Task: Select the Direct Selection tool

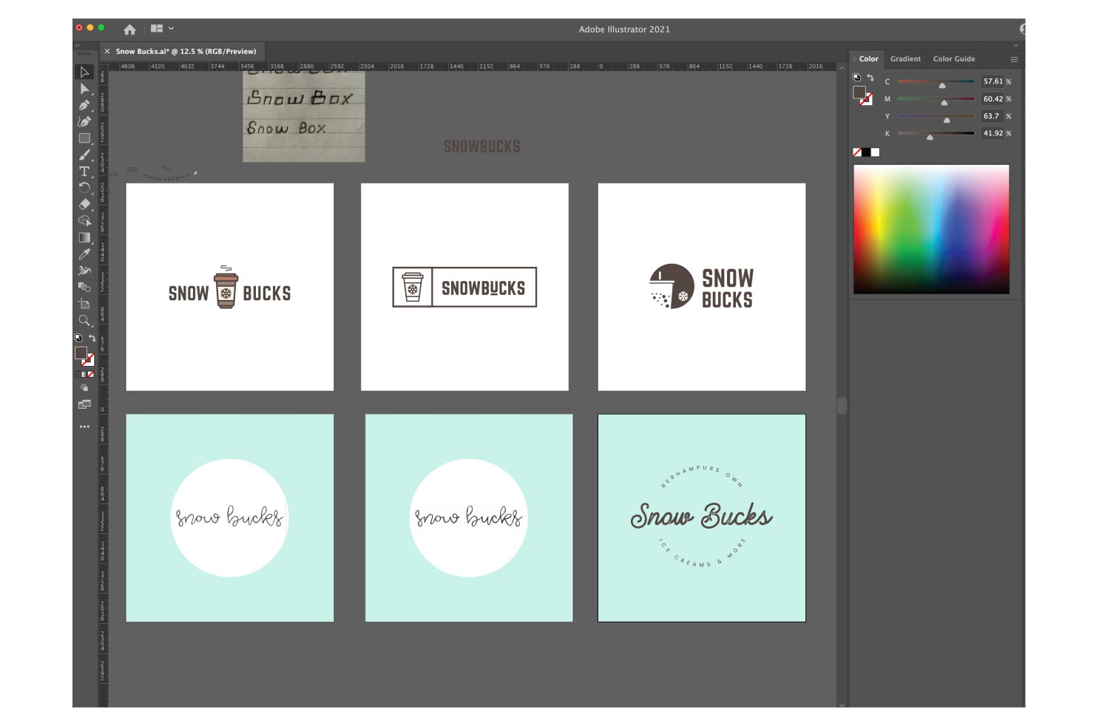Action: [x=84, y=89]
